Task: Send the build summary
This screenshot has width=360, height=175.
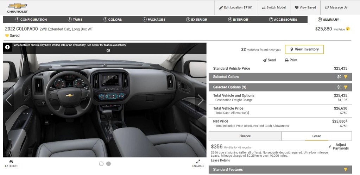Action: [x=269, y=60]
